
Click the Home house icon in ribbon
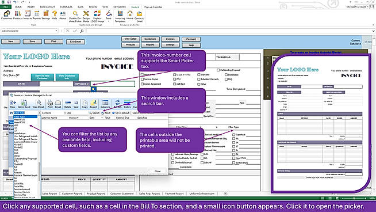point(130,15)
